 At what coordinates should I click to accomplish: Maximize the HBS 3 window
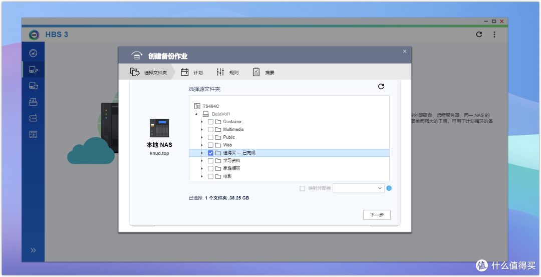tap(494, 22)
